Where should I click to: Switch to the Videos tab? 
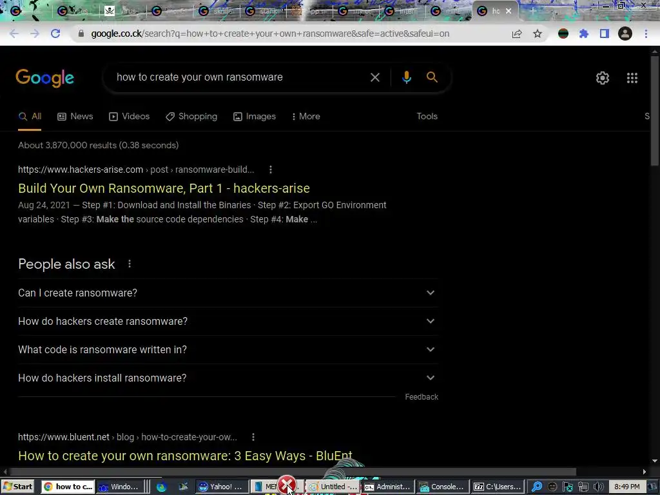click(129, 117)
